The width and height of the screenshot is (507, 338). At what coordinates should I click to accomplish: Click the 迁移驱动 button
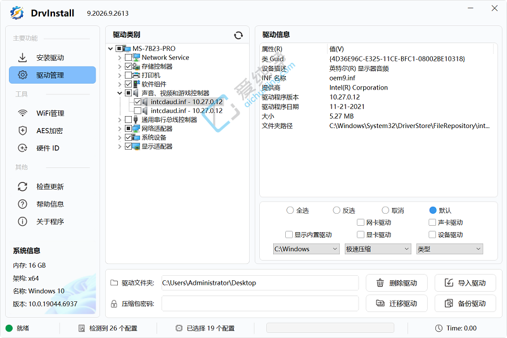tap(397, 303)
